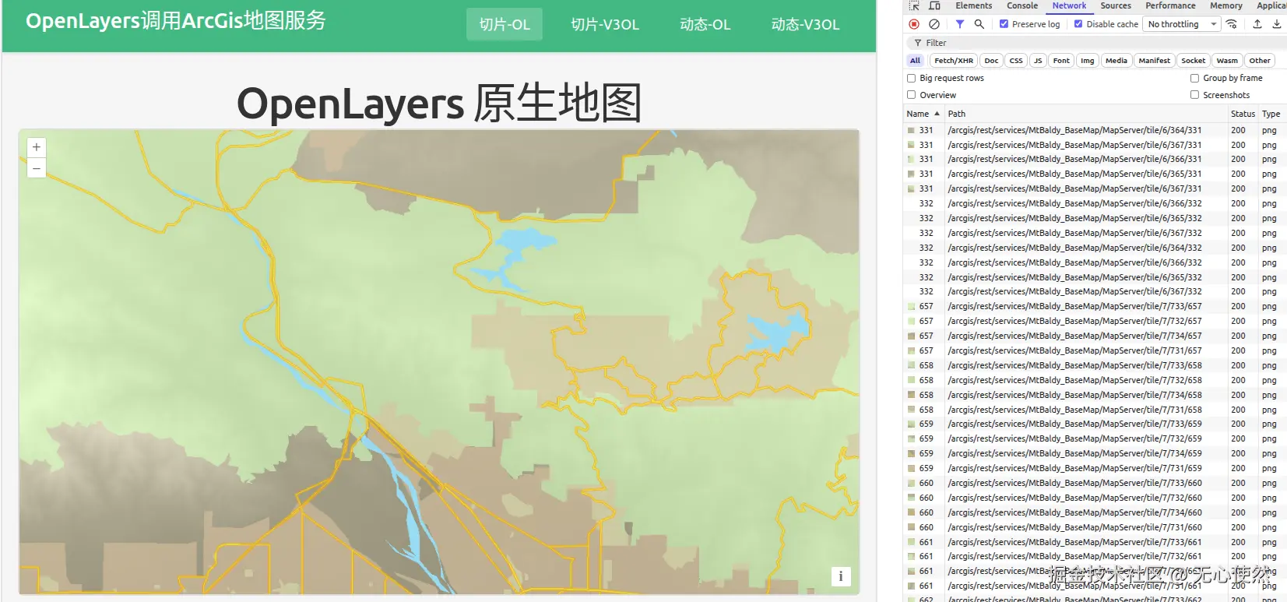The width and height of the screenshot is (1287, 602).
Task: Select request row with path tile/7/731/660
Action: (x=1095, y=527)
